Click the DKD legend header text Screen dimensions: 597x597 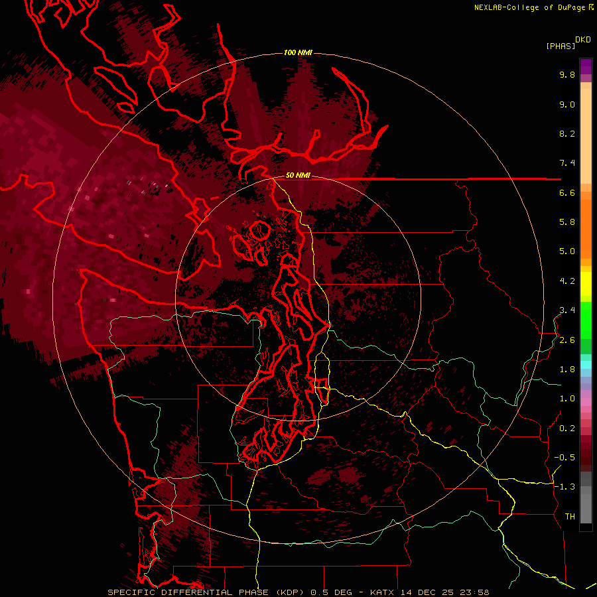(x=583, y=39)
